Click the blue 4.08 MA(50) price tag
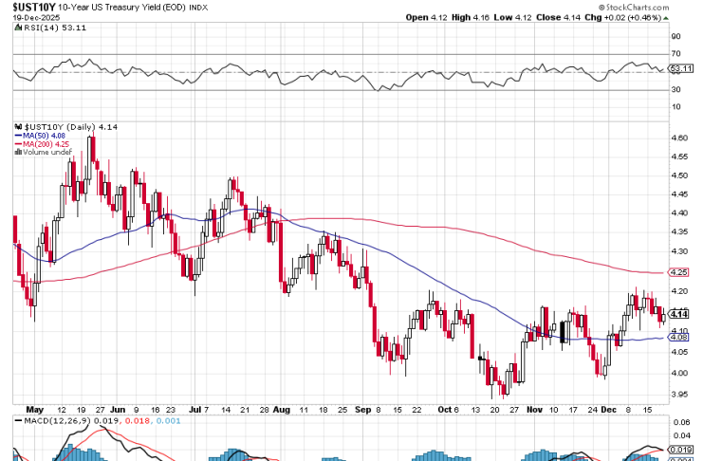The height and width of the screenshot is (461, 703). click(x=678, y=337)
